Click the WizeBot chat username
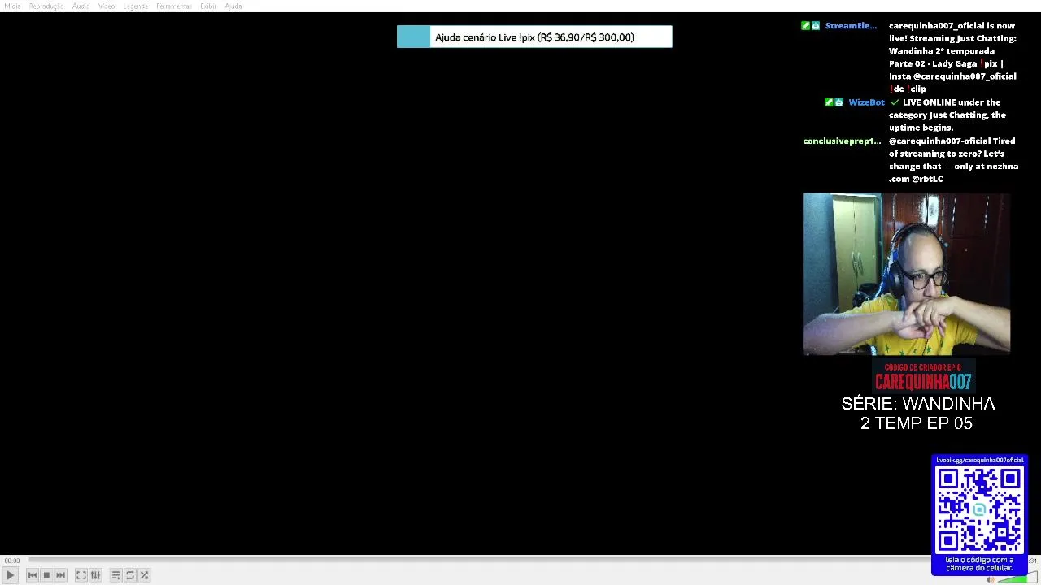 point(866,102)
